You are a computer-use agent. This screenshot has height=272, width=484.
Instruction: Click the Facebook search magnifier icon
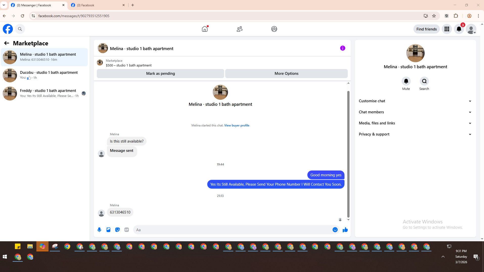click(20, 29)
